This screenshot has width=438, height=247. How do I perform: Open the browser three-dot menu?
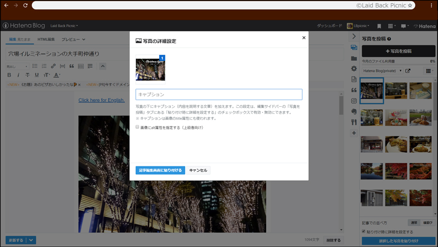[431, 5]
